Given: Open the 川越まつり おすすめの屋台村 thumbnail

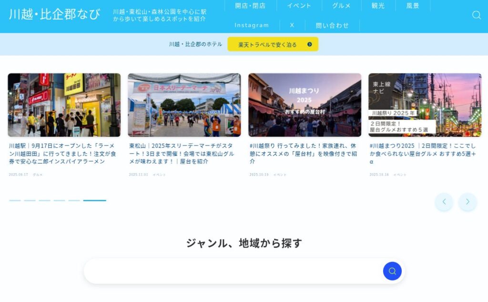Looking at the screenshot, I should [x=305, y=105].
